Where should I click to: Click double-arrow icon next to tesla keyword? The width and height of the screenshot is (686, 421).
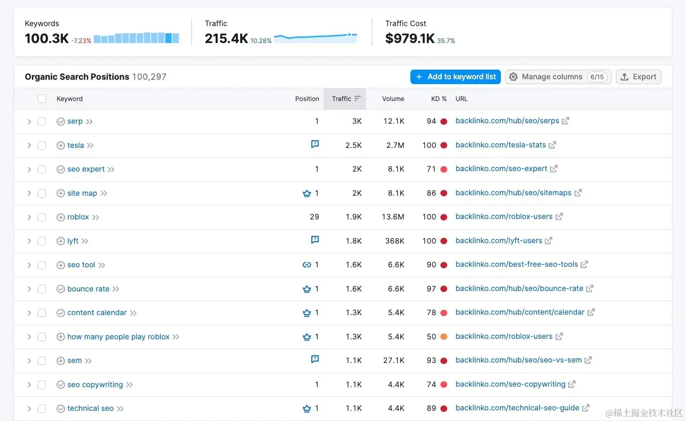tap(90, 145)
